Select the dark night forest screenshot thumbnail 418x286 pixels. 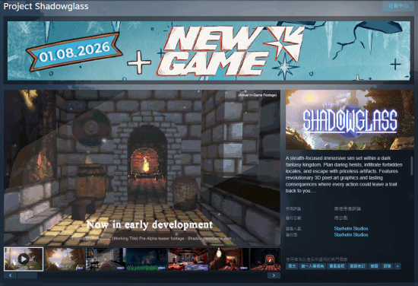pos(147,259)
